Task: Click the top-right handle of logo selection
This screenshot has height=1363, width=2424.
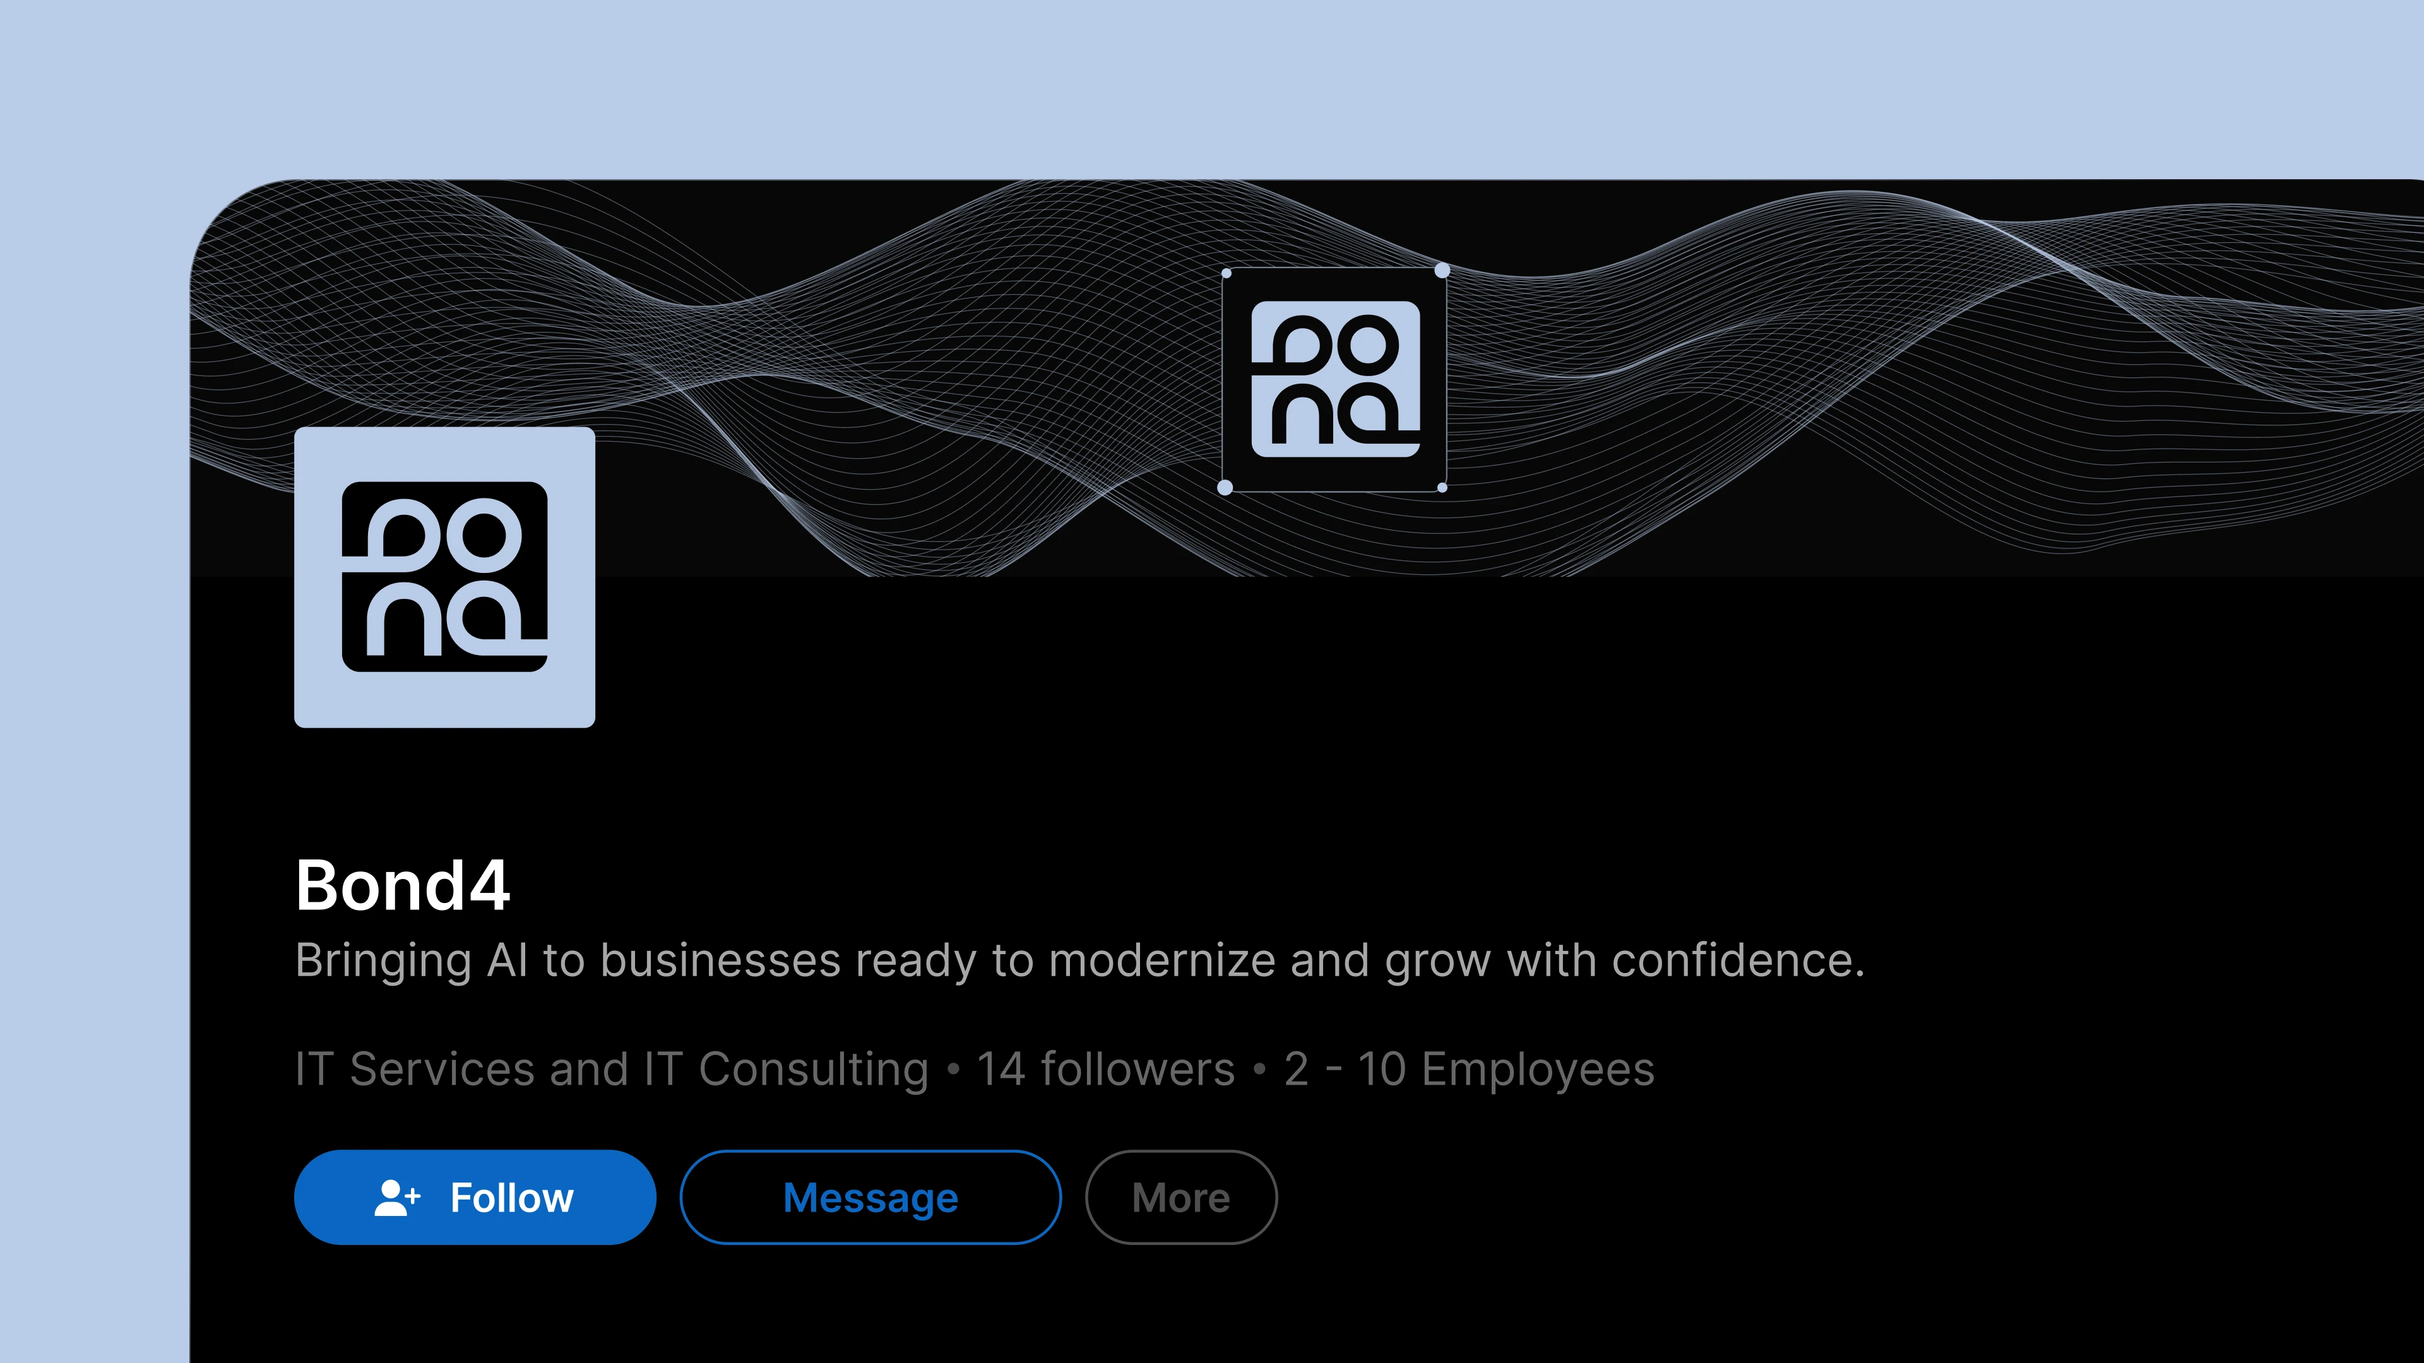Action: coord(1442,272)
